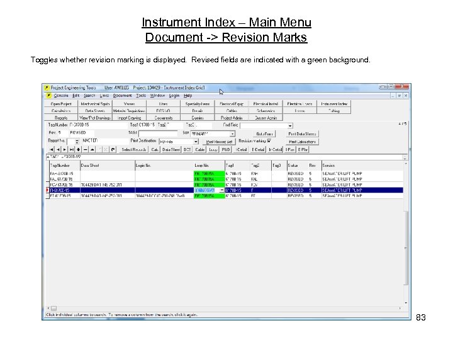453x340 pixels.
Task: Delete current record with minus icon
Action: click(x=85, y=149)
